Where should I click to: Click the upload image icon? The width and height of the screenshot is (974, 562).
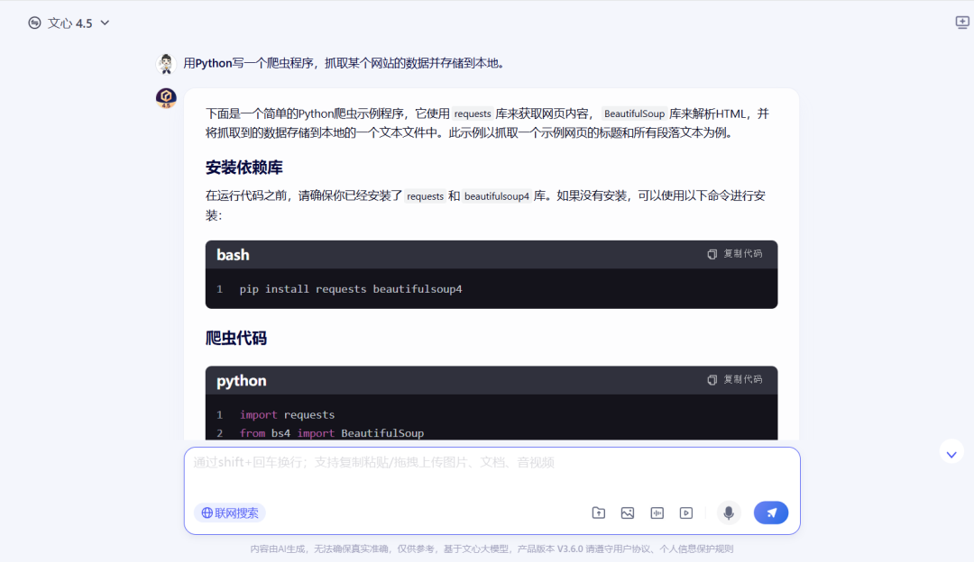click(628, 513)
